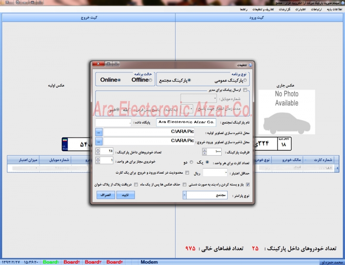The height and width of the screenshot is (265, 345).
Task: Select یک card per unit
Action: (207, 162)
